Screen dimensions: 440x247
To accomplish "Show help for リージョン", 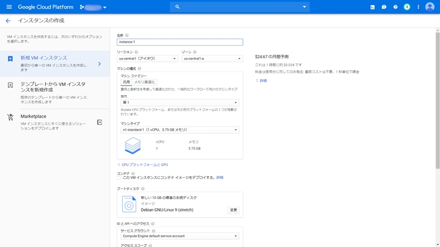I will point(136,52).
